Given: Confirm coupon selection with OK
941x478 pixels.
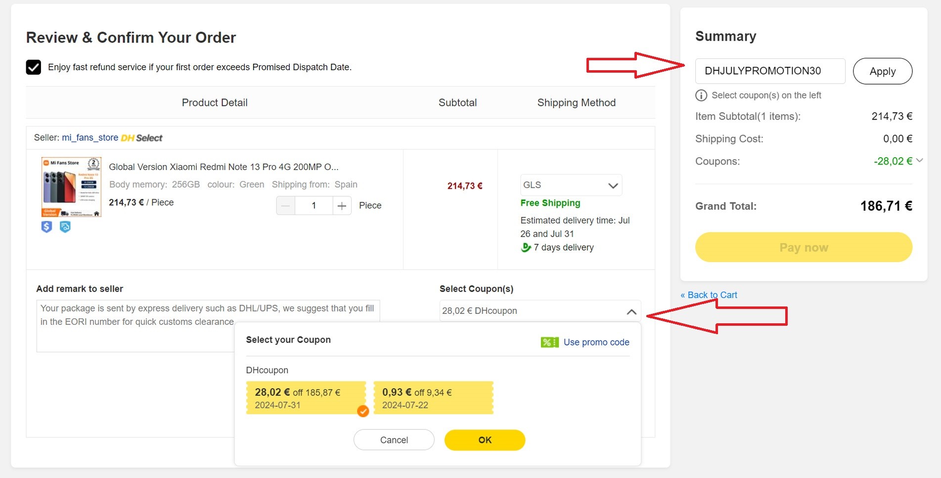Looking at the screenshot, I should click(x=485, y=440).
